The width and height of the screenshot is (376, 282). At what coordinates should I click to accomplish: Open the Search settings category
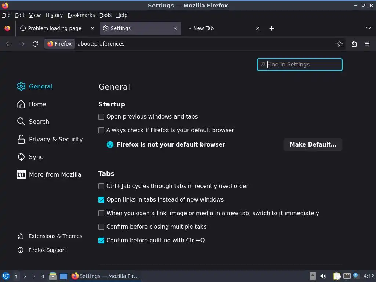pos(33,122)
